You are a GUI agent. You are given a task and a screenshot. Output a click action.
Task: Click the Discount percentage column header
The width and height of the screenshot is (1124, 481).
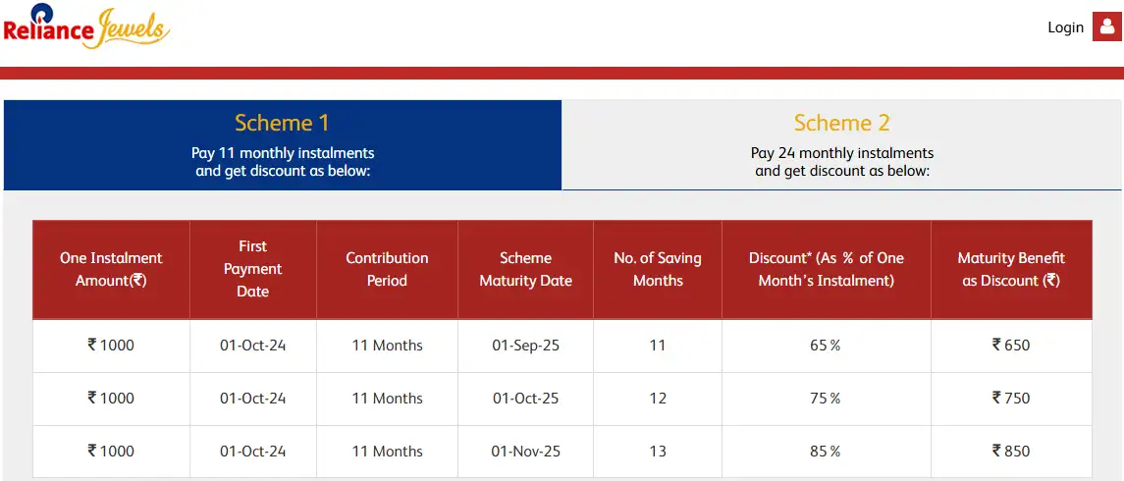(826, 269)
